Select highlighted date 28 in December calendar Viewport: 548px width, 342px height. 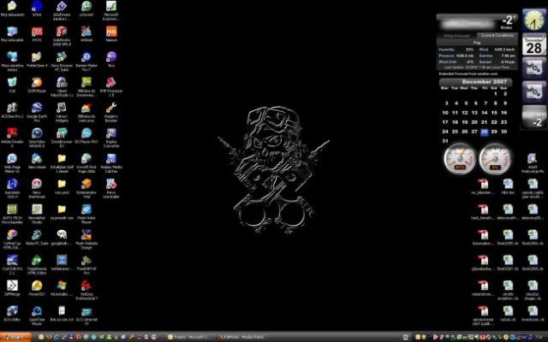(x=484, y=132)
